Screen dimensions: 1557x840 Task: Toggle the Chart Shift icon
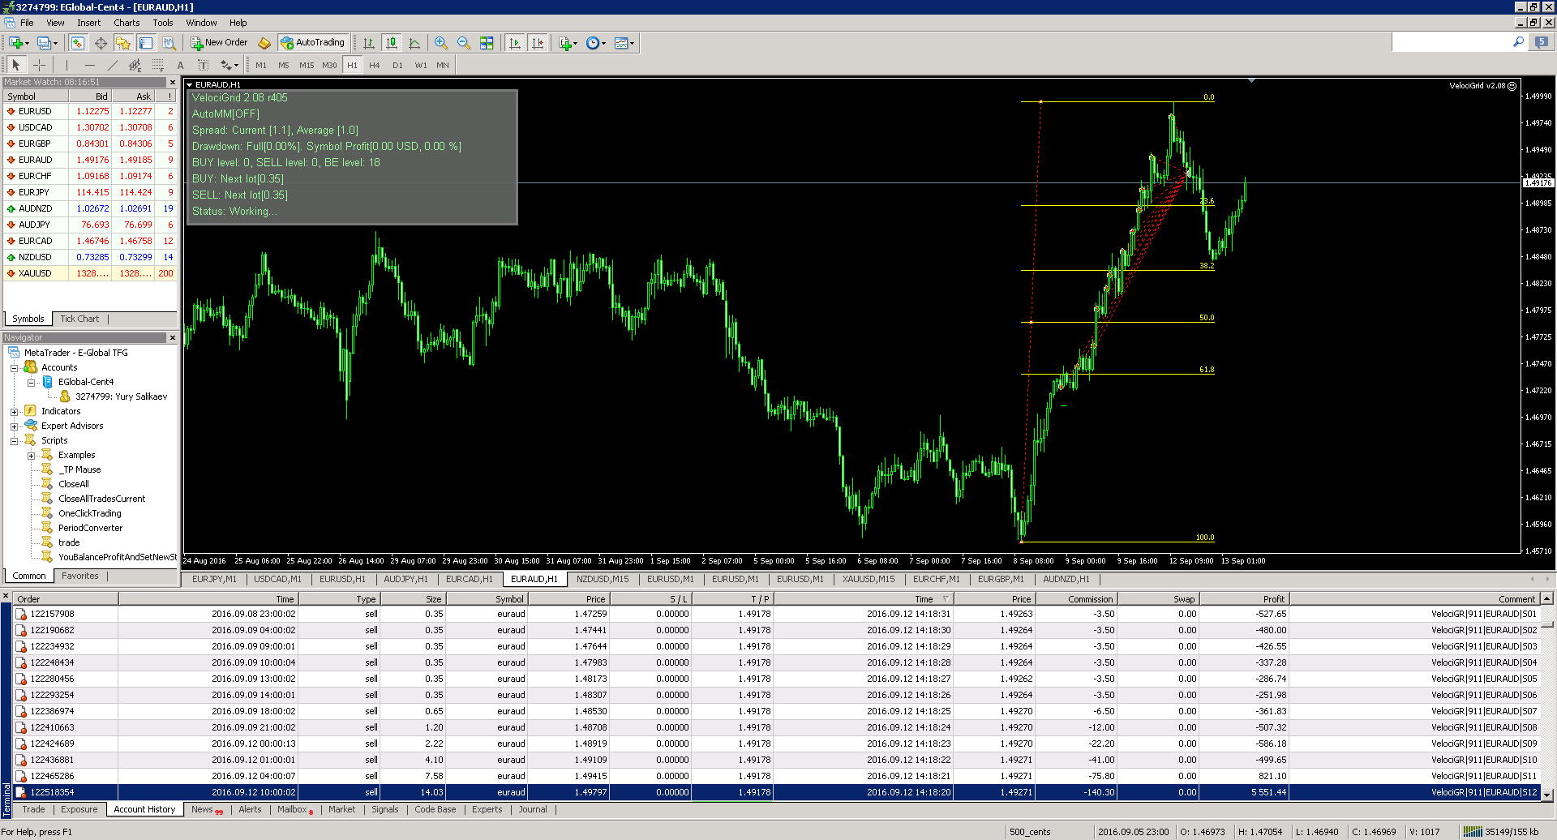click(x=538, y=43)
